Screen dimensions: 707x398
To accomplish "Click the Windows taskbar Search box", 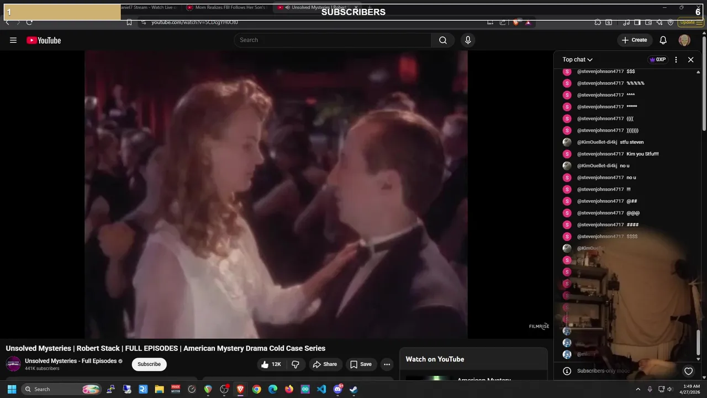I will 61,389.
